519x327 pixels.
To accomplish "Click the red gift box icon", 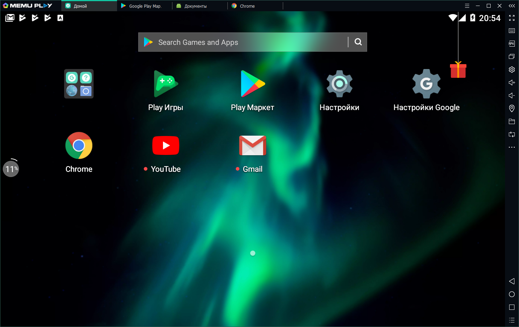I will pyautogui.click(x=458, y=70).
